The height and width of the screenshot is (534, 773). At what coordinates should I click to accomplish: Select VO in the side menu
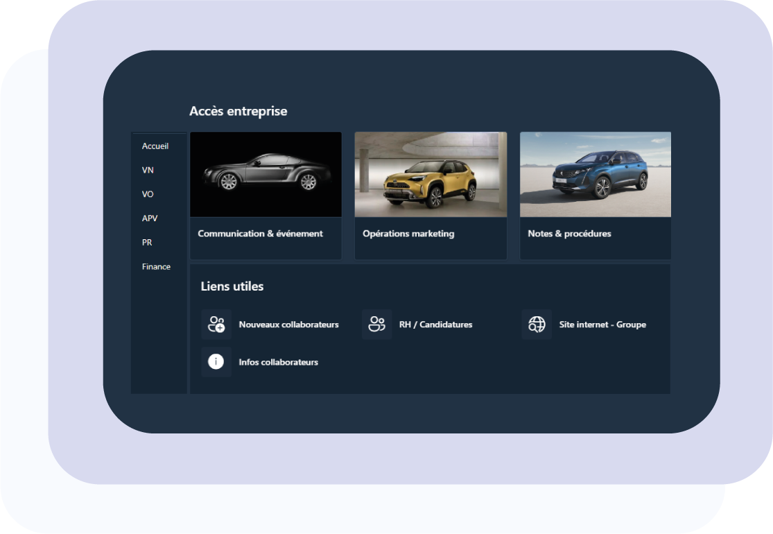coord(148,194)
